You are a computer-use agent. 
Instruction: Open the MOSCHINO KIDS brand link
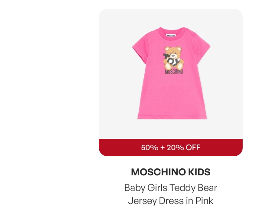coord(171,172)
